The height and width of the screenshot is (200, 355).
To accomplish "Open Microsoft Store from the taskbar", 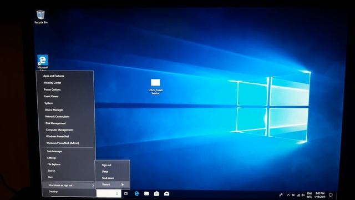I will click(x=156, y=194).
